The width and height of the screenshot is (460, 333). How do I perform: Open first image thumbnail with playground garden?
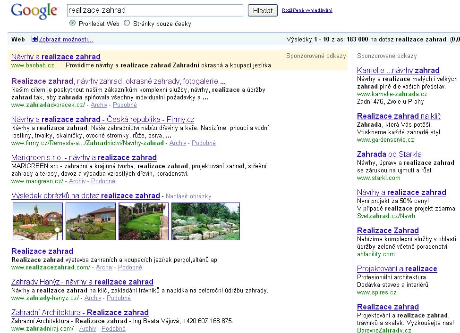coord(38,221)
